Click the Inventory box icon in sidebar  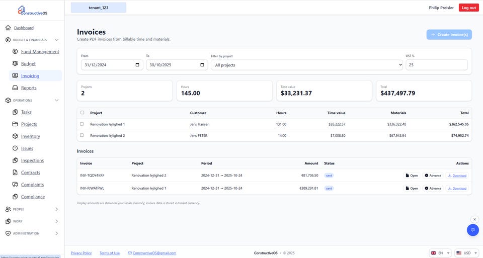pos(16,136)
